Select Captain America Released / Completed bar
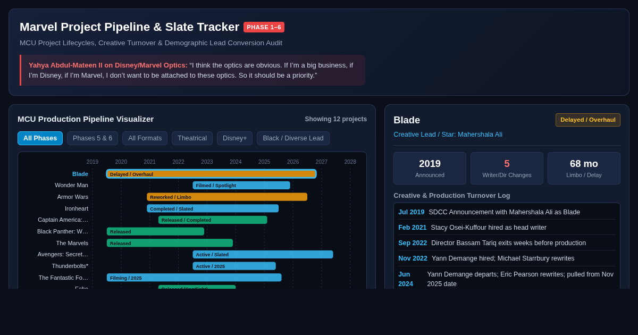 pyautogui.click(x=213, y=220)
